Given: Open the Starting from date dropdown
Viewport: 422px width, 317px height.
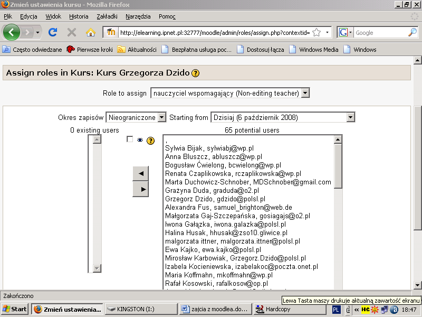Looking at the screenshot, I should pos(283,117).
